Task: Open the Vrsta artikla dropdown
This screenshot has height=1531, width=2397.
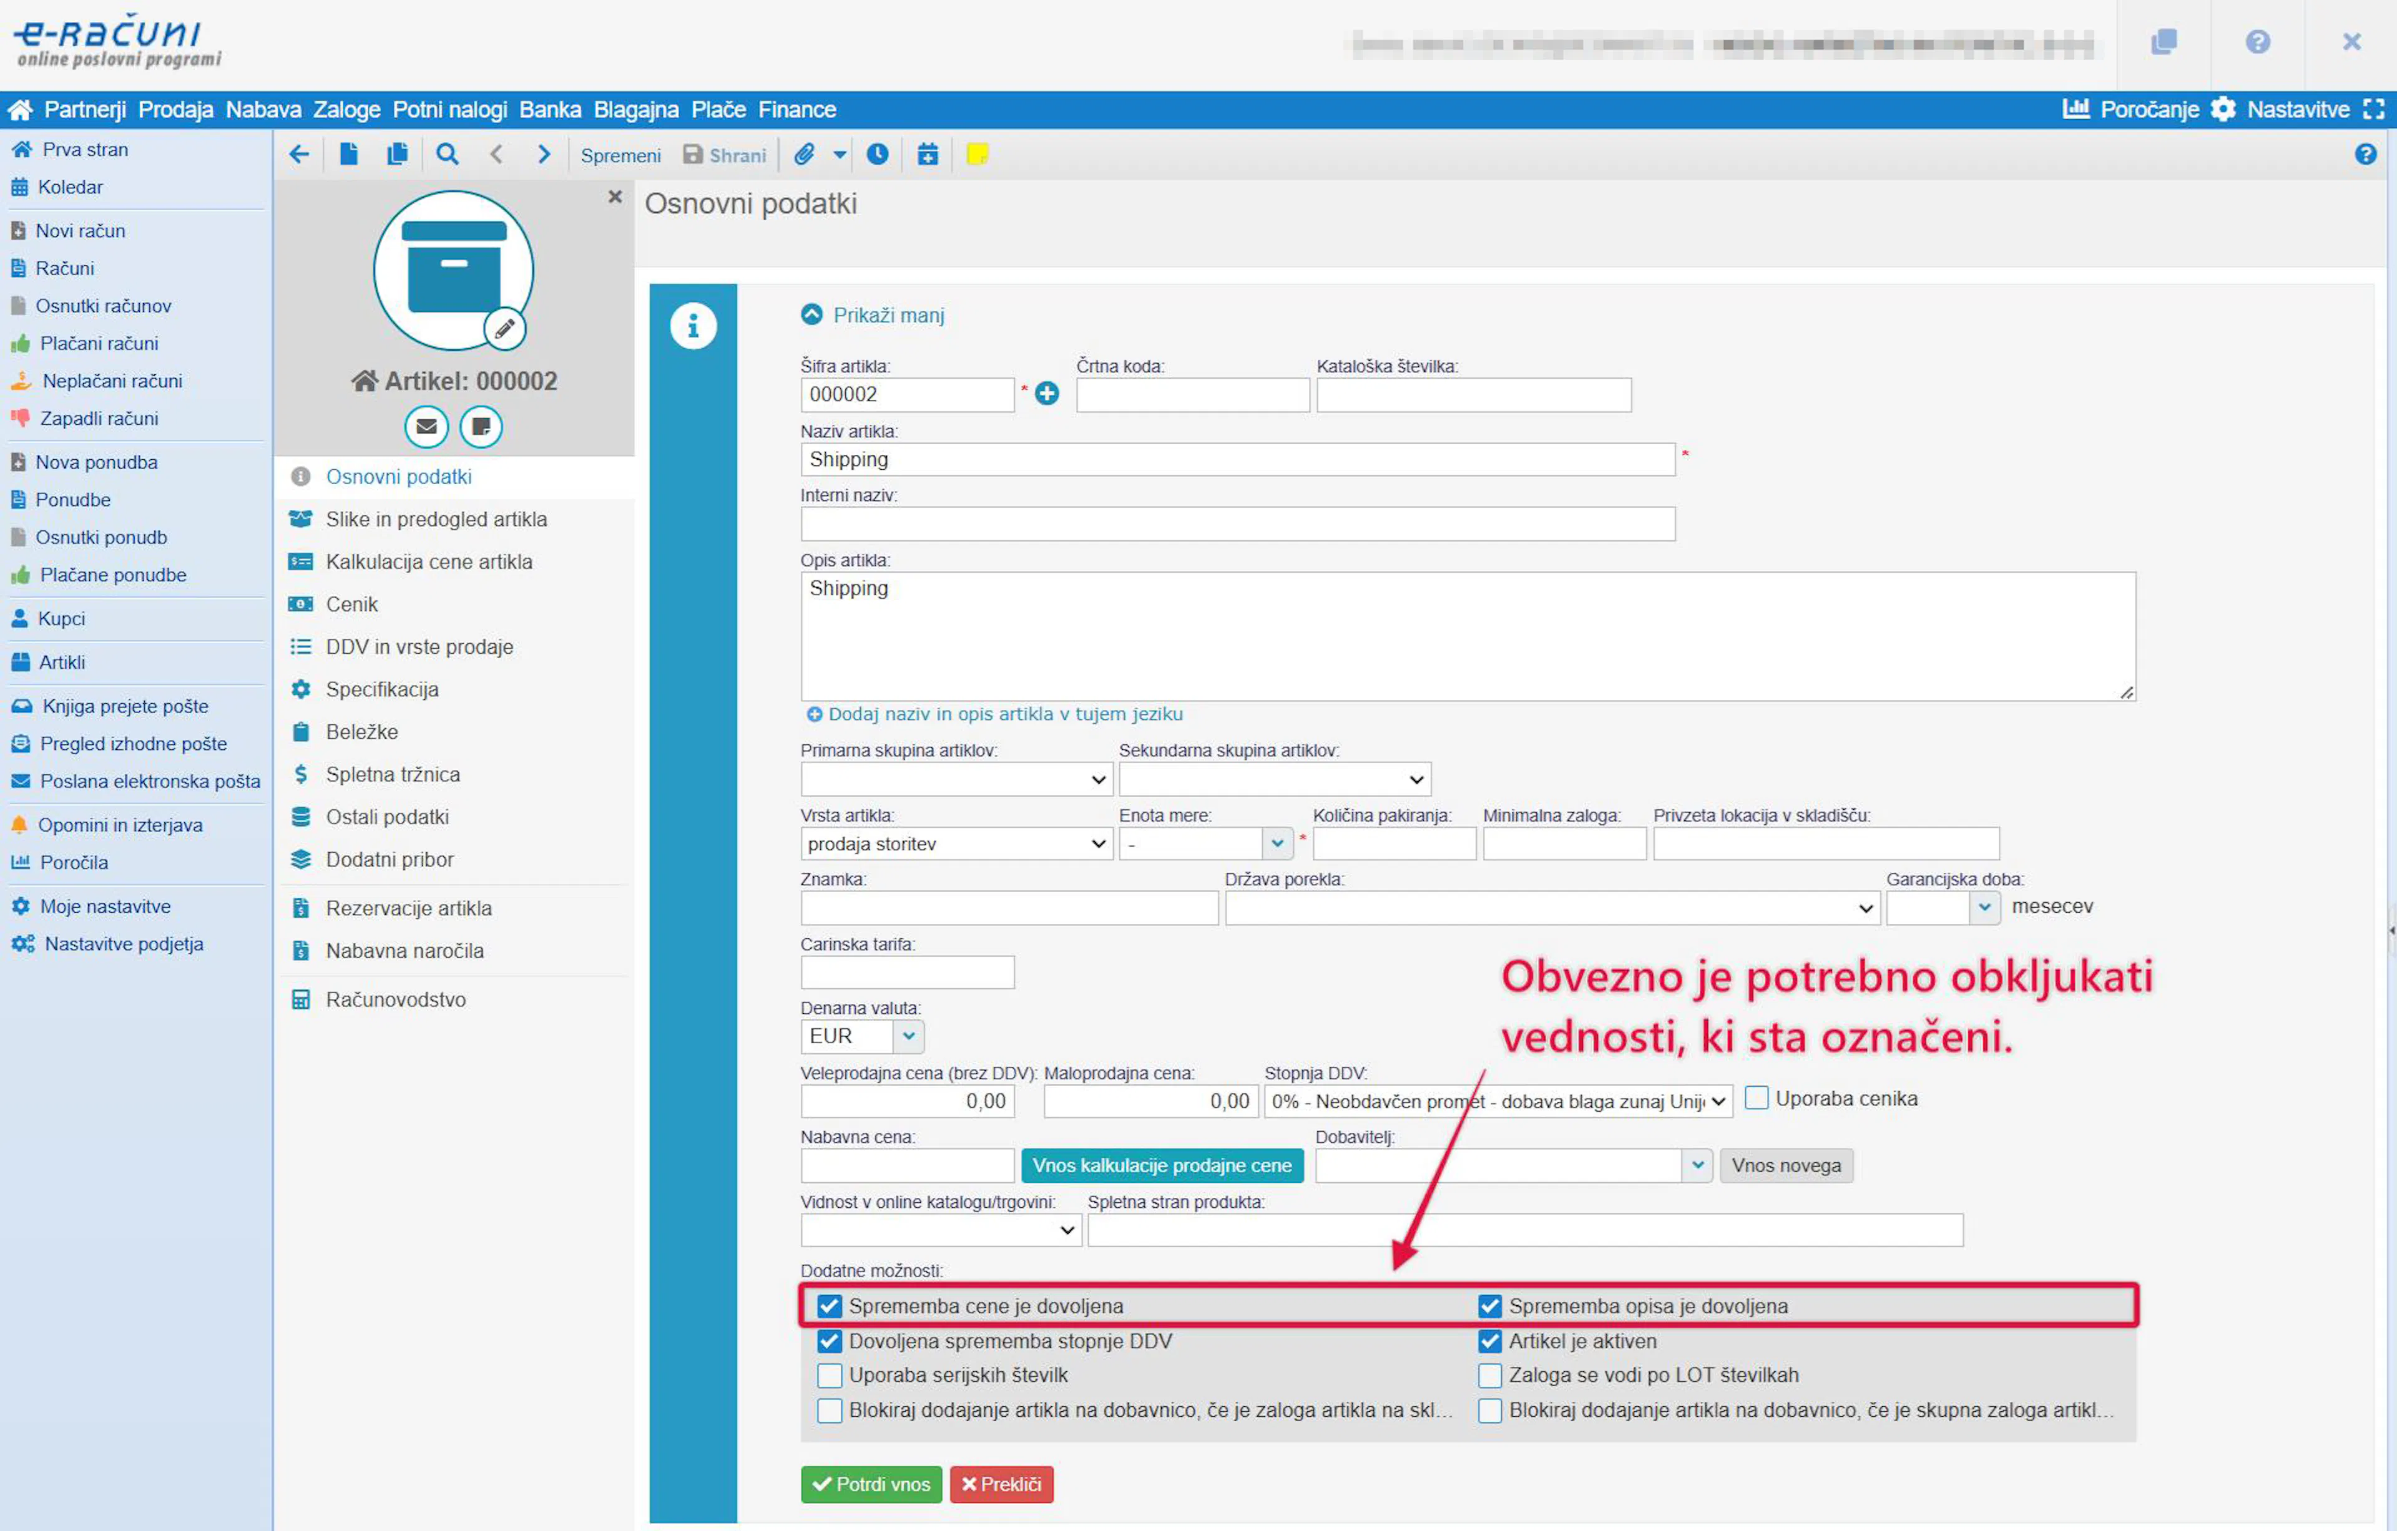Action: coord(956,843)
